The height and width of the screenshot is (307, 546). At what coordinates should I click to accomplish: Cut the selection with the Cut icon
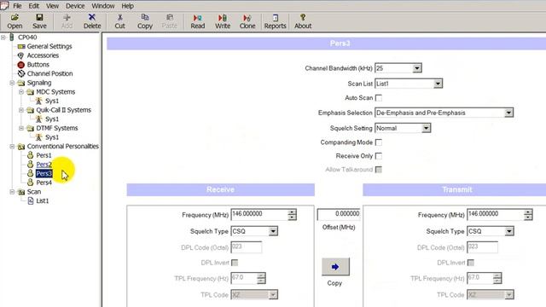coord(119,21)
